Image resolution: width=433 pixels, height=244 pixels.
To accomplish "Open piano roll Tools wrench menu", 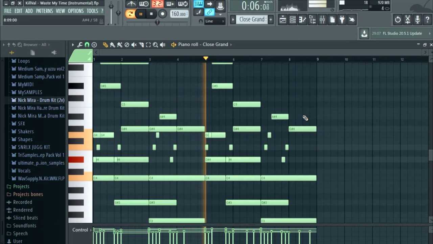I will (x=80, y=45).
